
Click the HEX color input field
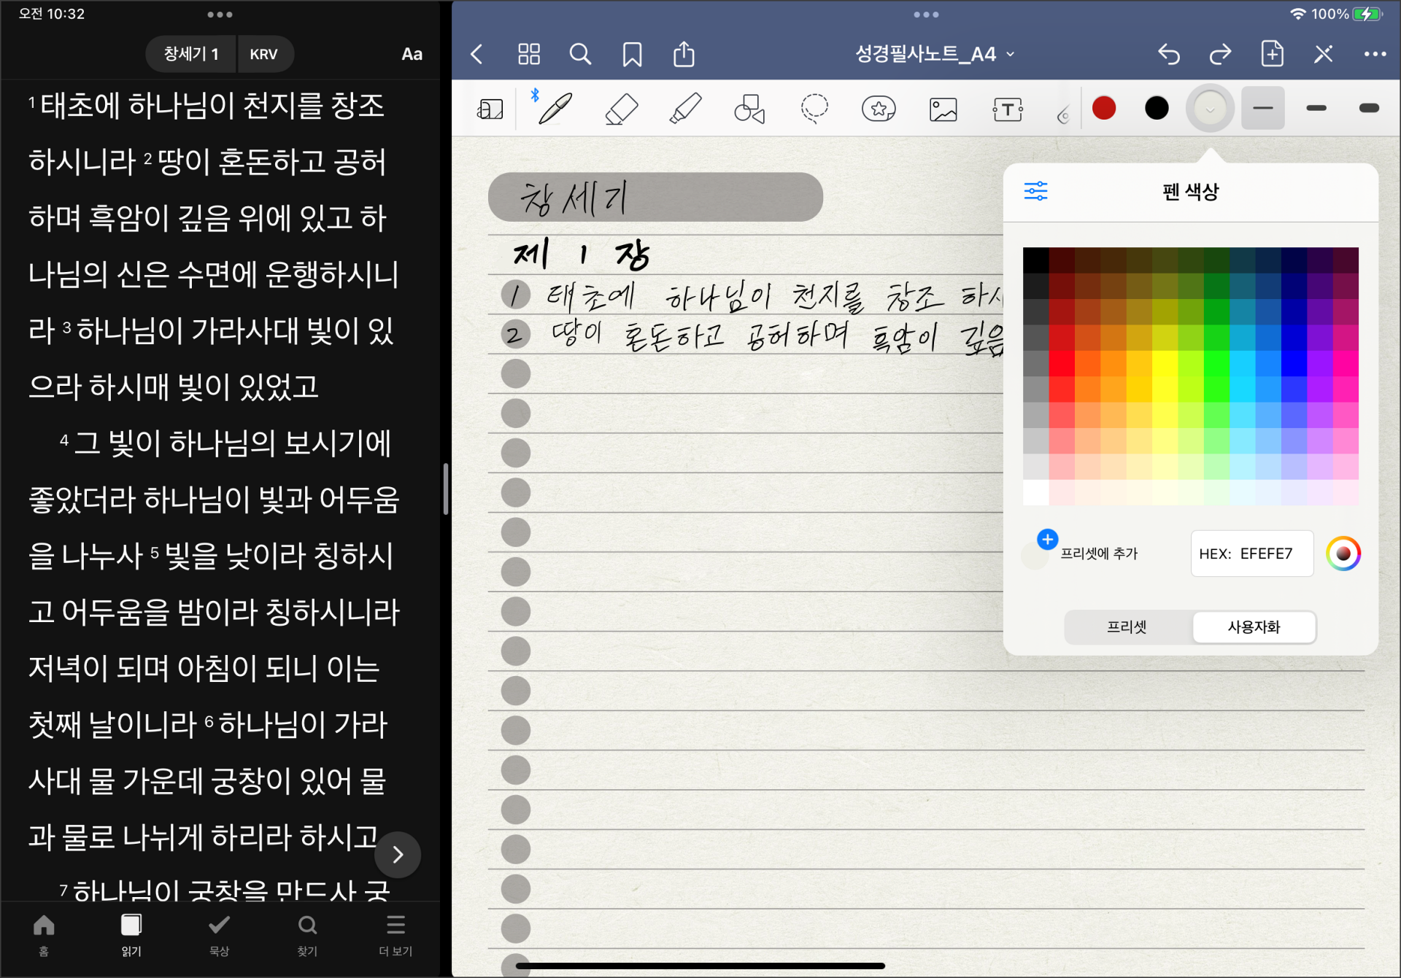coord(1252,554)
